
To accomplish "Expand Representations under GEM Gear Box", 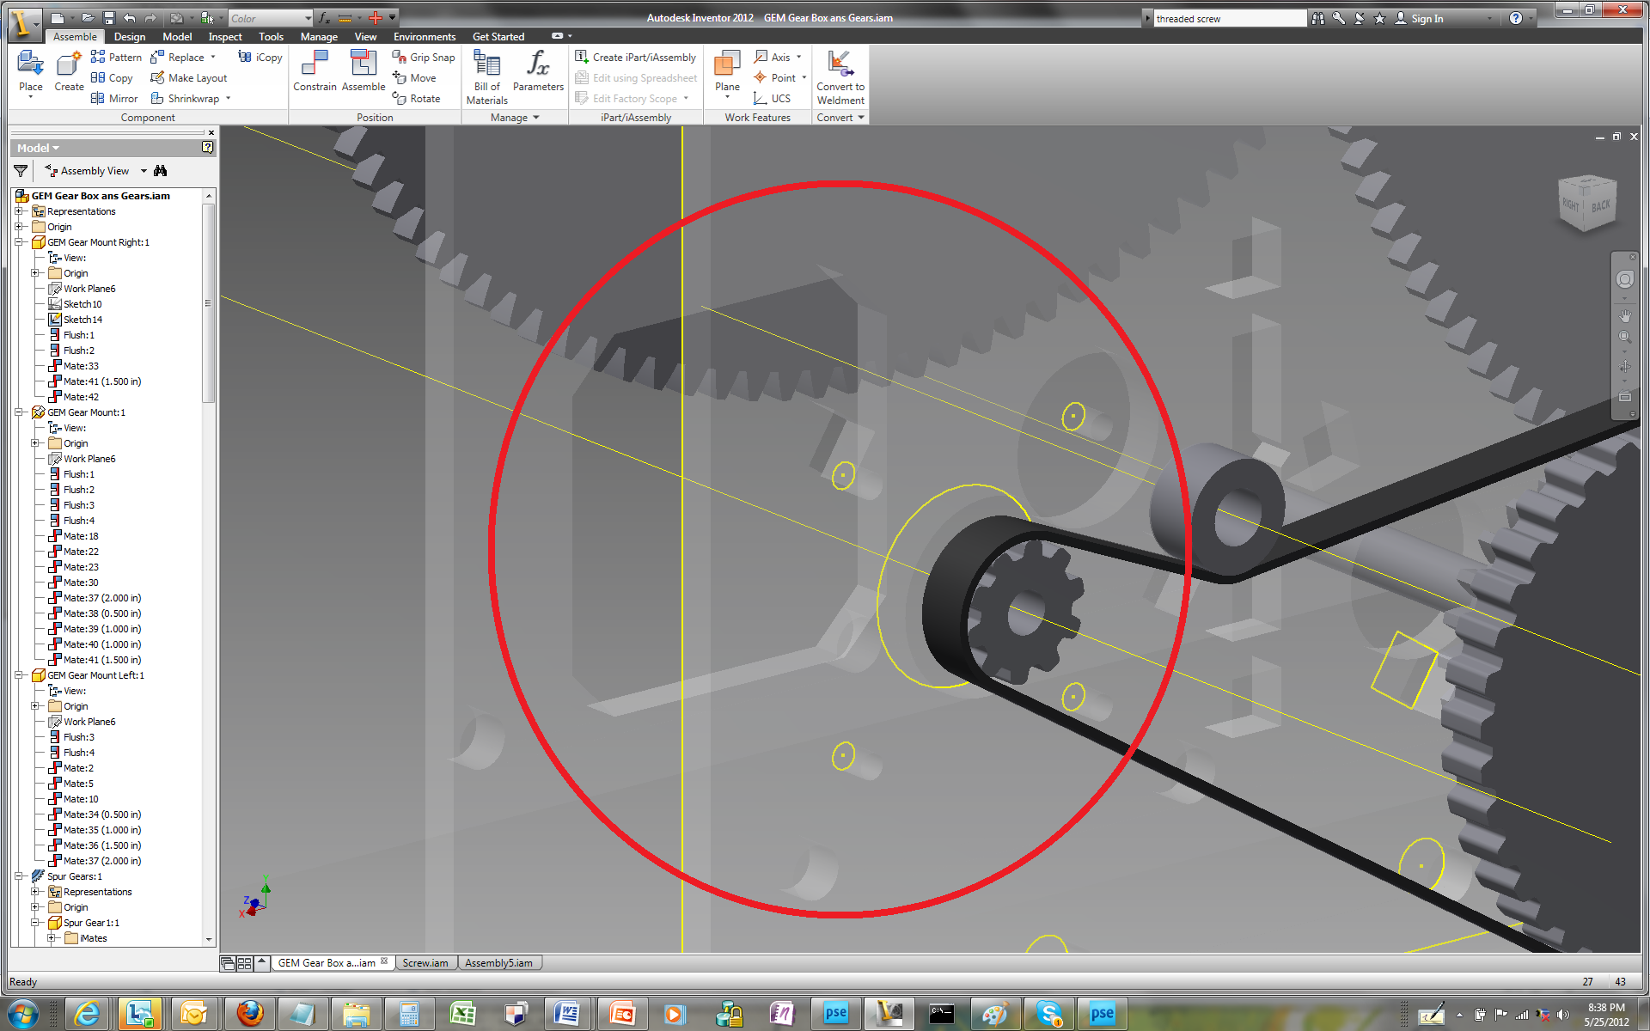I will 19,210.
